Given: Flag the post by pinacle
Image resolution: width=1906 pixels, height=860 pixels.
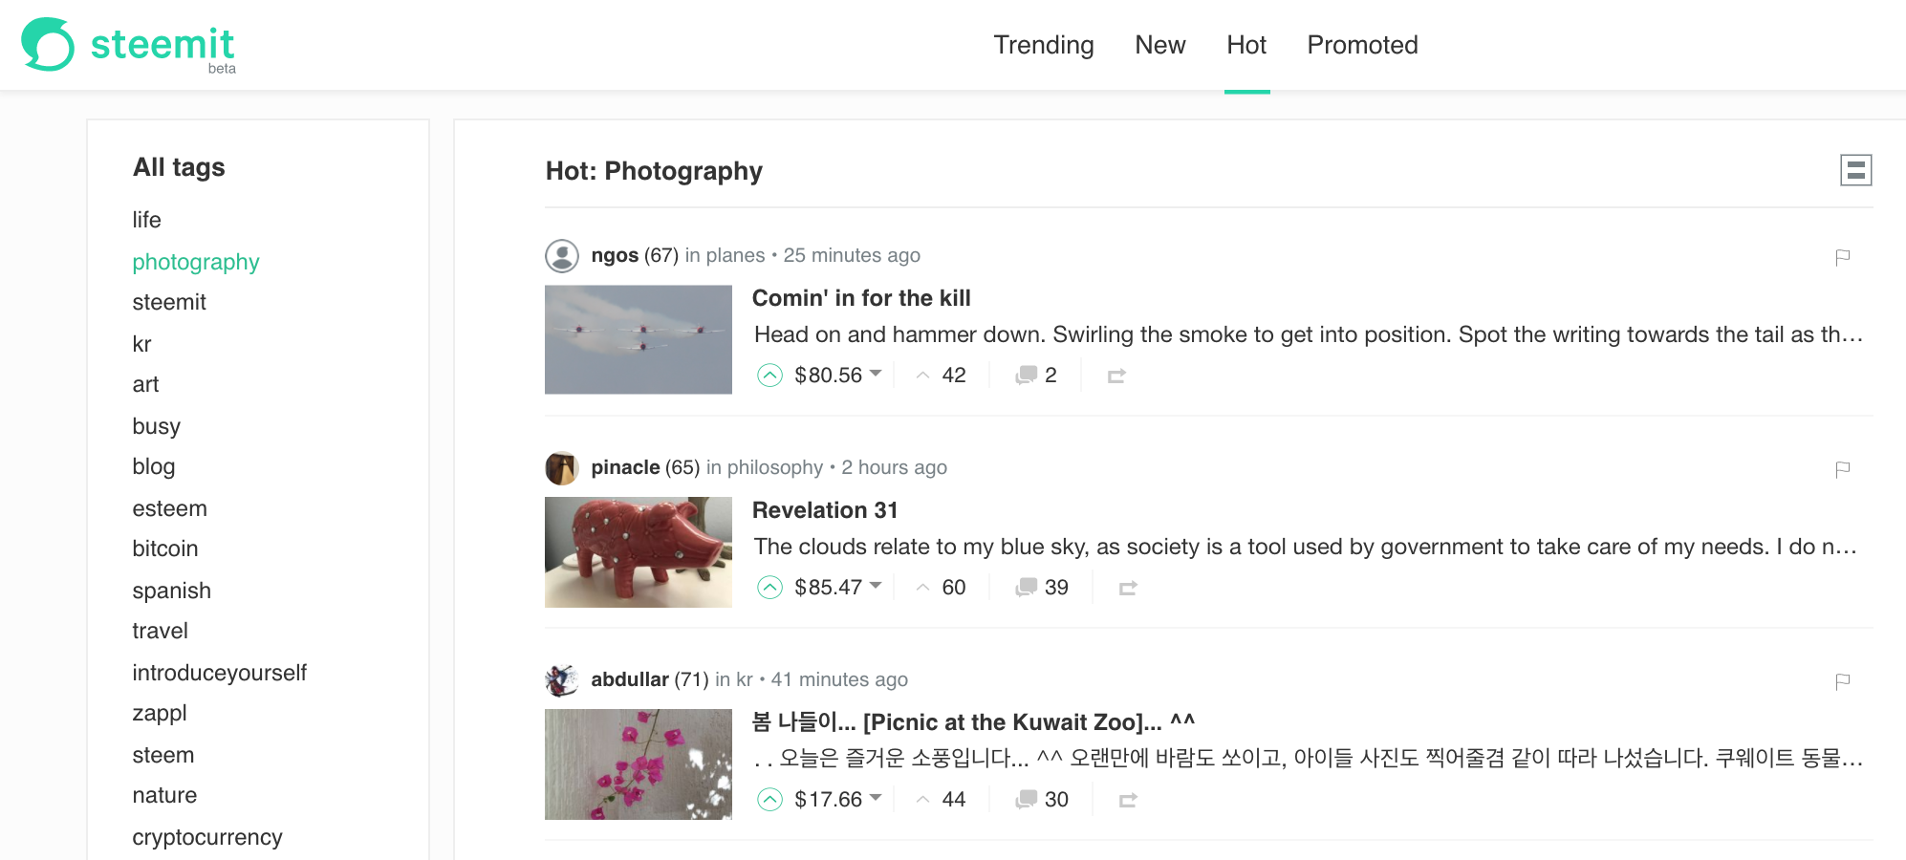Looking at the screenshot, I should tap(1843, 468).
